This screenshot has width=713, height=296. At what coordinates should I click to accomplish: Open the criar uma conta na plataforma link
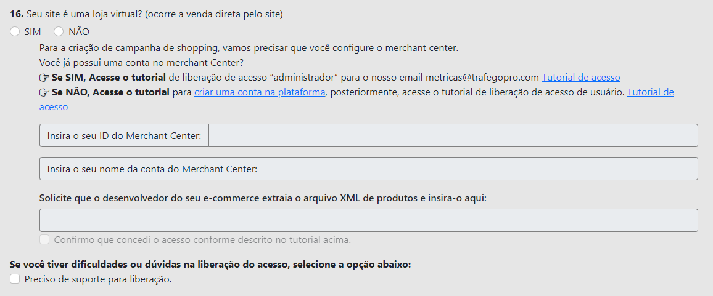point(260,92)
